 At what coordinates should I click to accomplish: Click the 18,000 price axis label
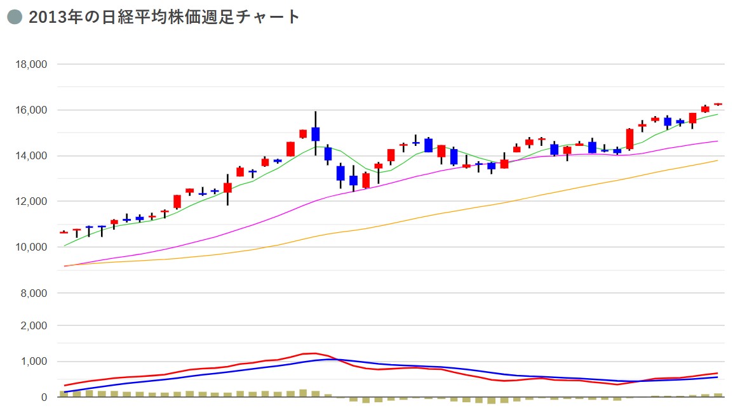(31, 64)
